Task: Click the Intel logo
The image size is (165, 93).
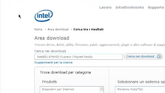Action: click(44, 16)
